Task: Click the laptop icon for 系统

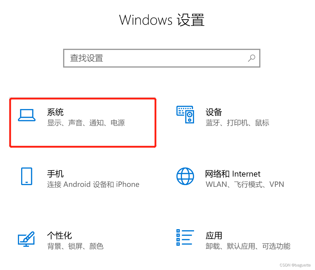Action: [27, 115]
